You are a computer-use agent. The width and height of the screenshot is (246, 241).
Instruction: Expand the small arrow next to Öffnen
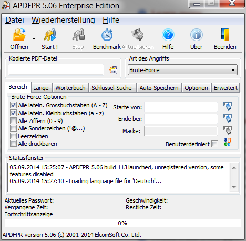point(34,39)
